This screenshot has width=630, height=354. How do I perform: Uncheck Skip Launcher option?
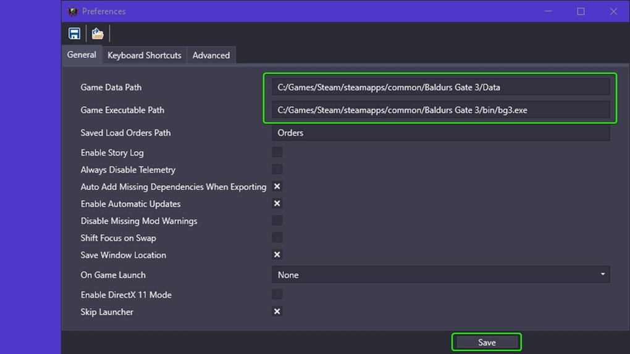[277, 311]
